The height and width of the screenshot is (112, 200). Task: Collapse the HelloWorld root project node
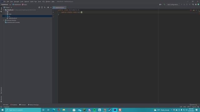tap(4, 10)
